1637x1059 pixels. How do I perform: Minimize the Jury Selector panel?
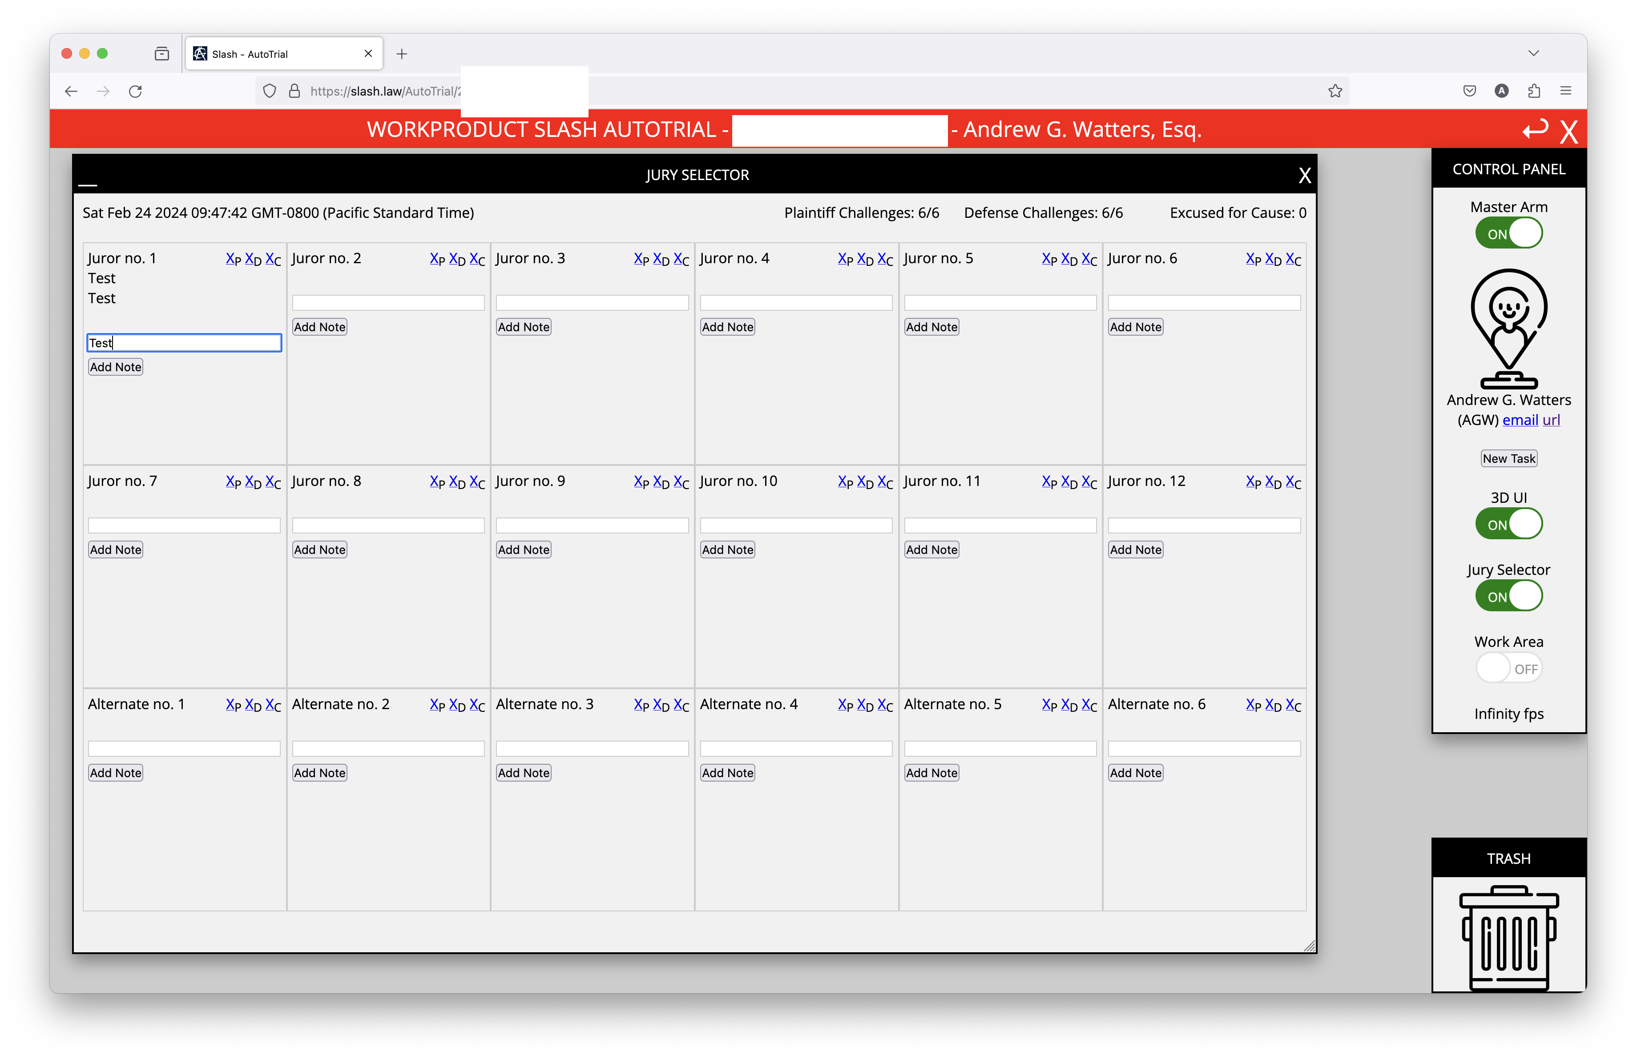(x=87, y=184)
